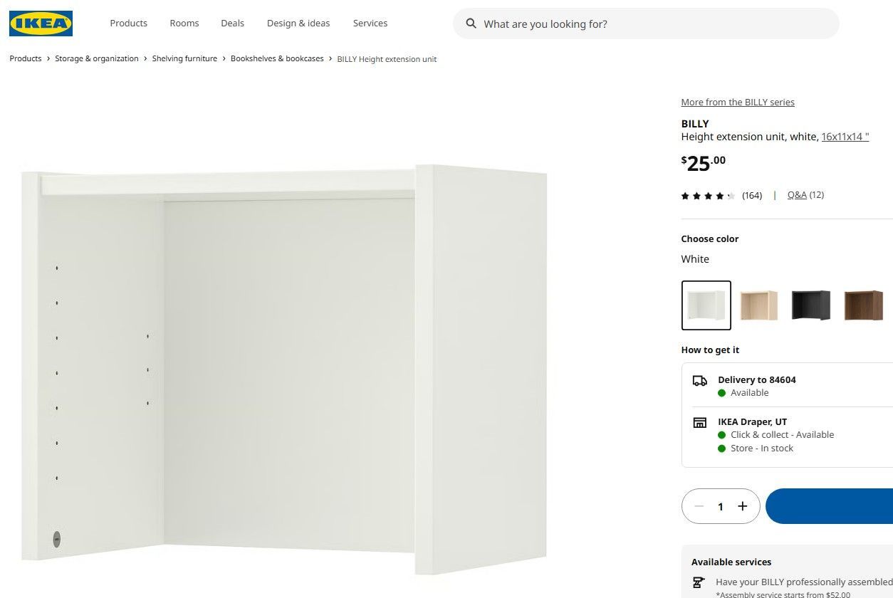Screen dimensions: 893x598
Task: Select the birch effect color option
Action: (758, 305)
